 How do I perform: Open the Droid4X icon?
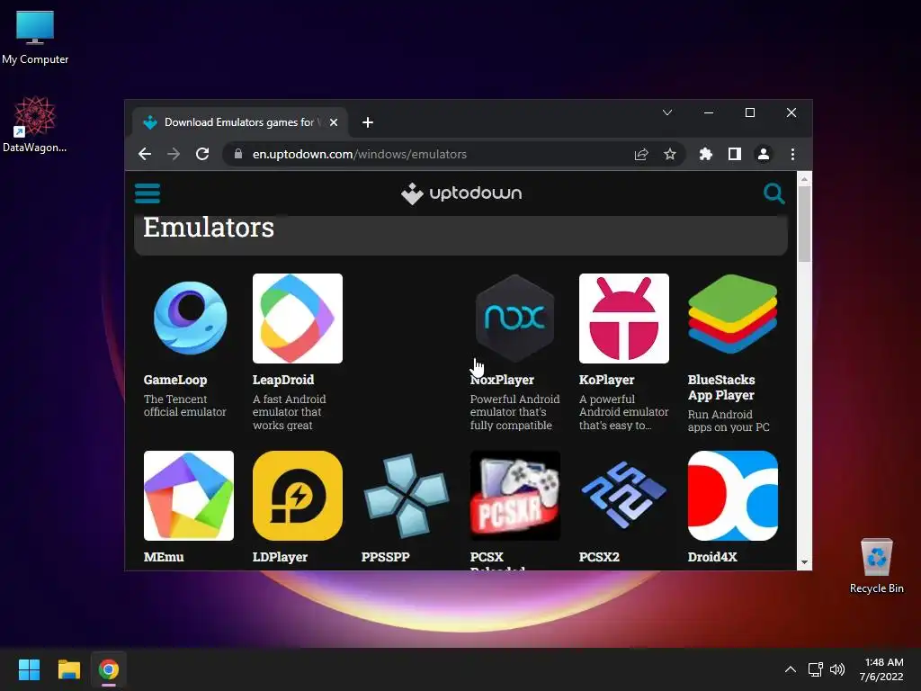(732, 496)
